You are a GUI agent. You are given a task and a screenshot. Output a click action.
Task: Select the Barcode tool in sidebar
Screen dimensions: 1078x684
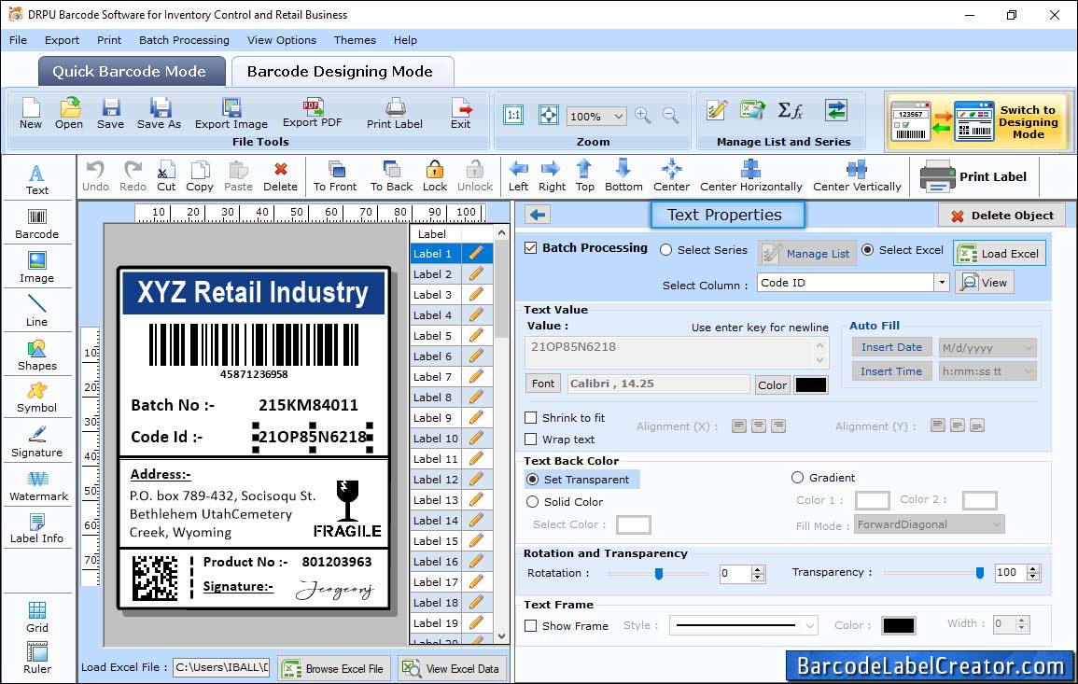point(37,223)
